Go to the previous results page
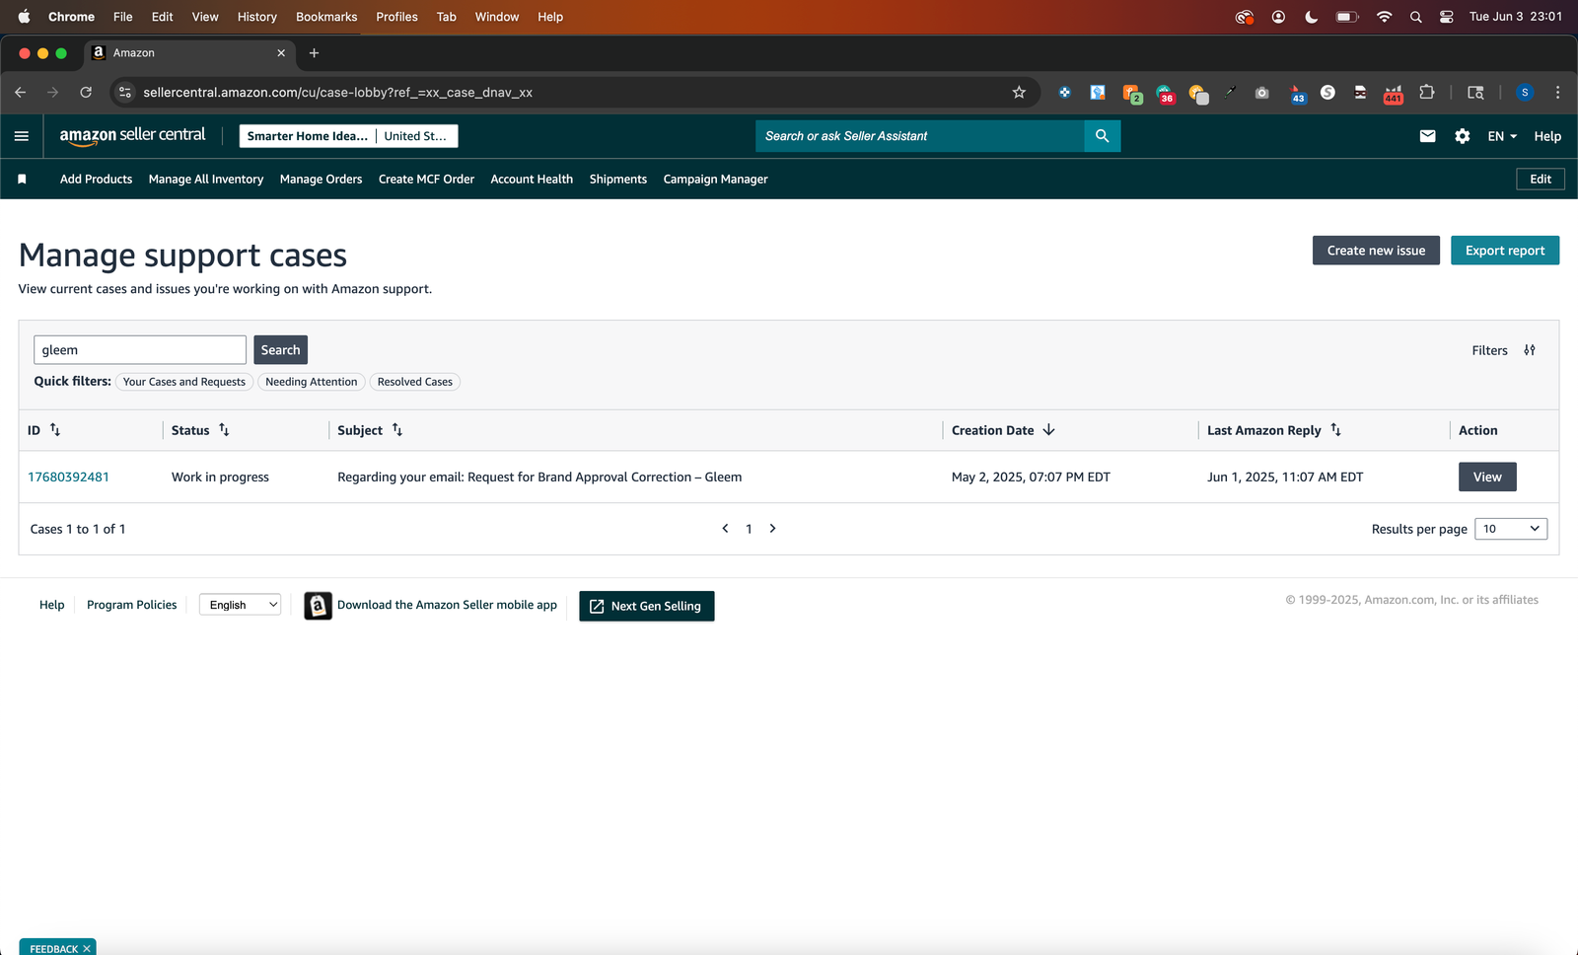1578x955 pixels. pos(725,529)
